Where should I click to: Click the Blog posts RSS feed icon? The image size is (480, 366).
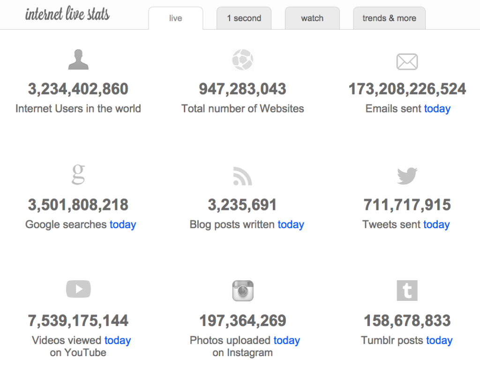[x=243, y=176]
